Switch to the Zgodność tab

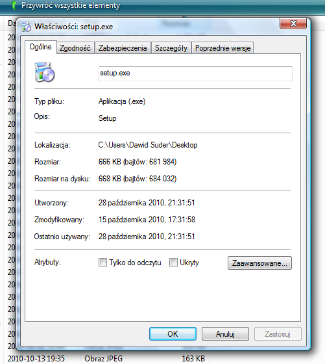(x=75, y=48)
